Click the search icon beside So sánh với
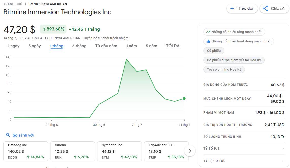 8,135
